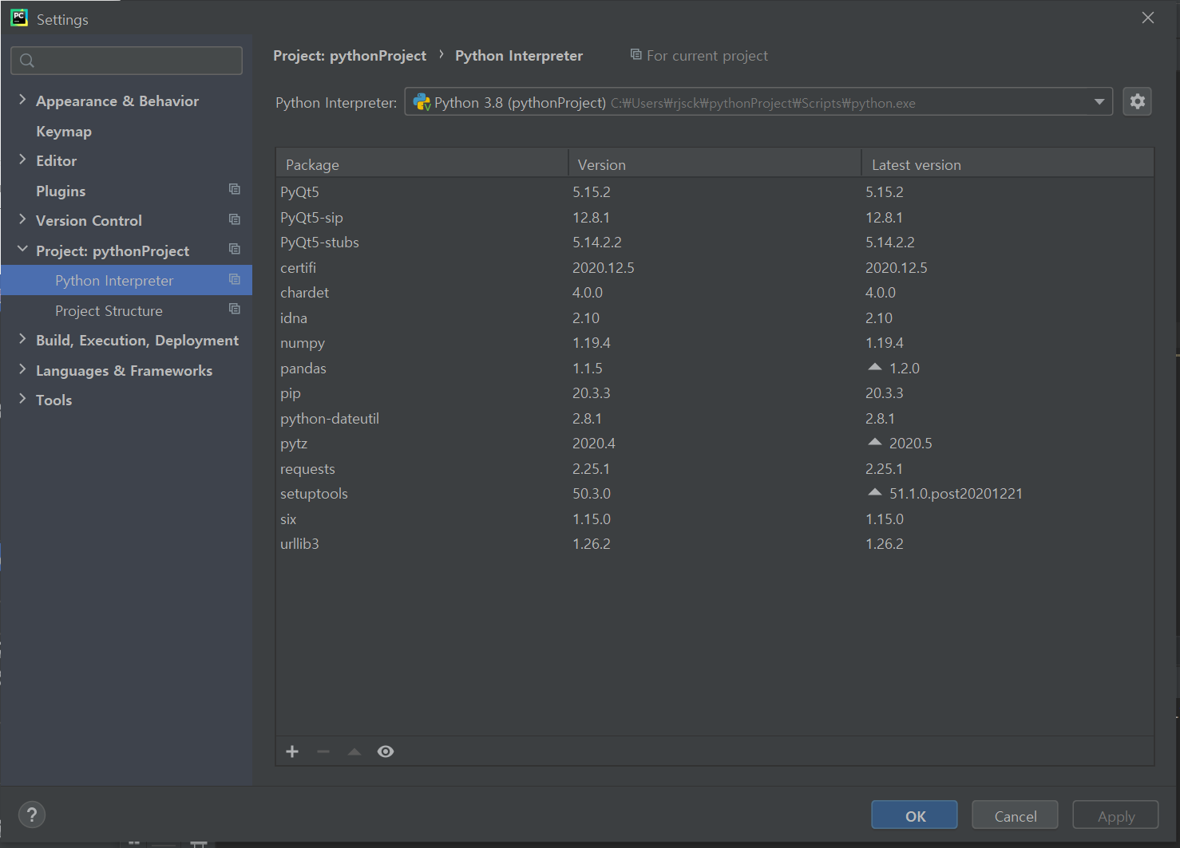
Task: Expand Languages & Frameworks section
Action: [22, 369]
